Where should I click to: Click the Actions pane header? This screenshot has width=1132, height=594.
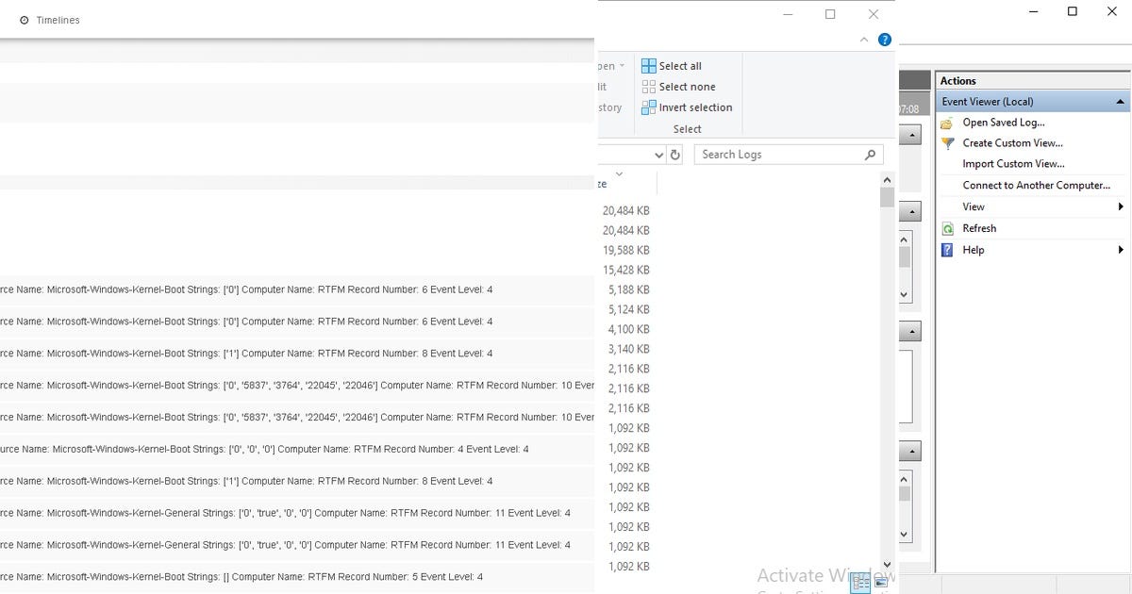1032,81
